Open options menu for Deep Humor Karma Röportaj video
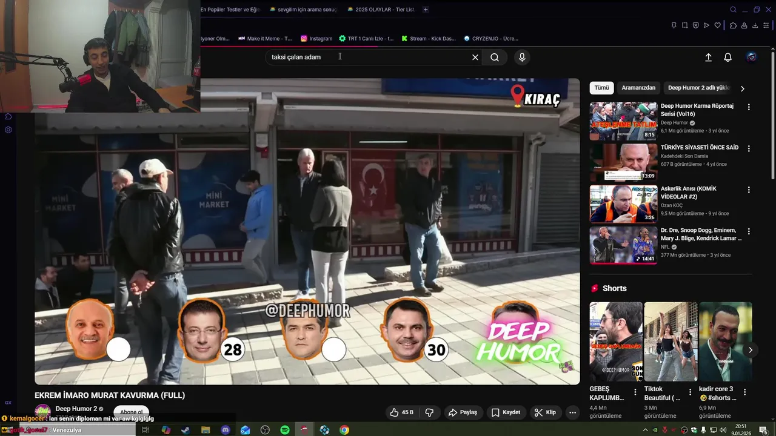Image resolution: width=776 pixels, height=436 pixels. tap(749, 107)
